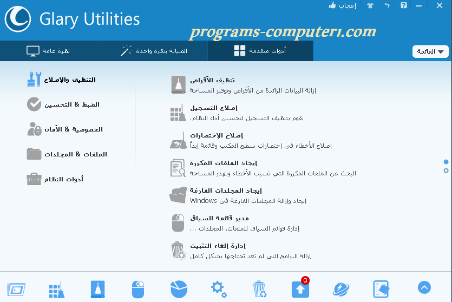This screenshot has height=302, width=452.
Task: Click the planet icon in bottom toolbar
Action: pos(341,290)
